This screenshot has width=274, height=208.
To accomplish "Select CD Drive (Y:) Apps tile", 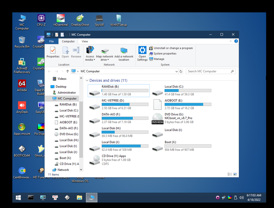I will (x=119, y=160).
